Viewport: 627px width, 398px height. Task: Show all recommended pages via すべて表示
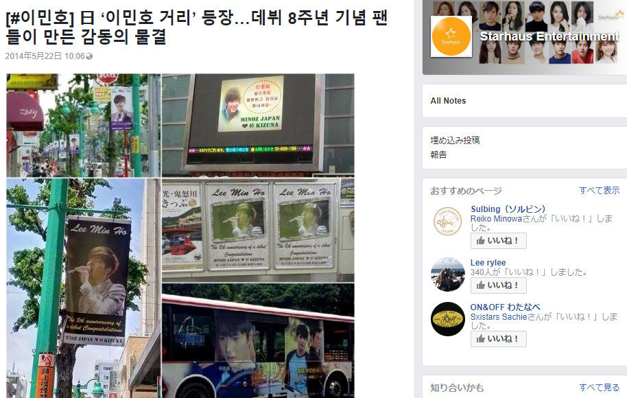pos(600,190)
